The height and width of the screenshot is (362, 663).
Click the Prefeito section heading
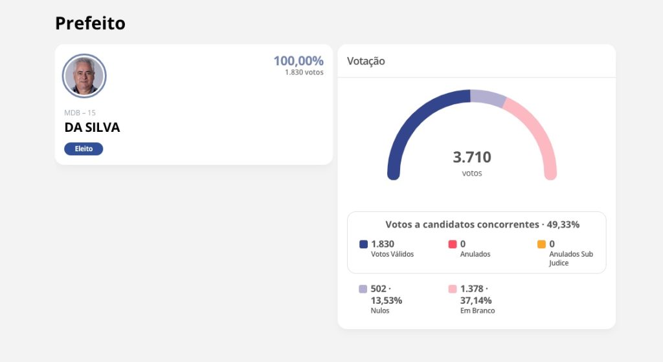click(x=90, y=23)
